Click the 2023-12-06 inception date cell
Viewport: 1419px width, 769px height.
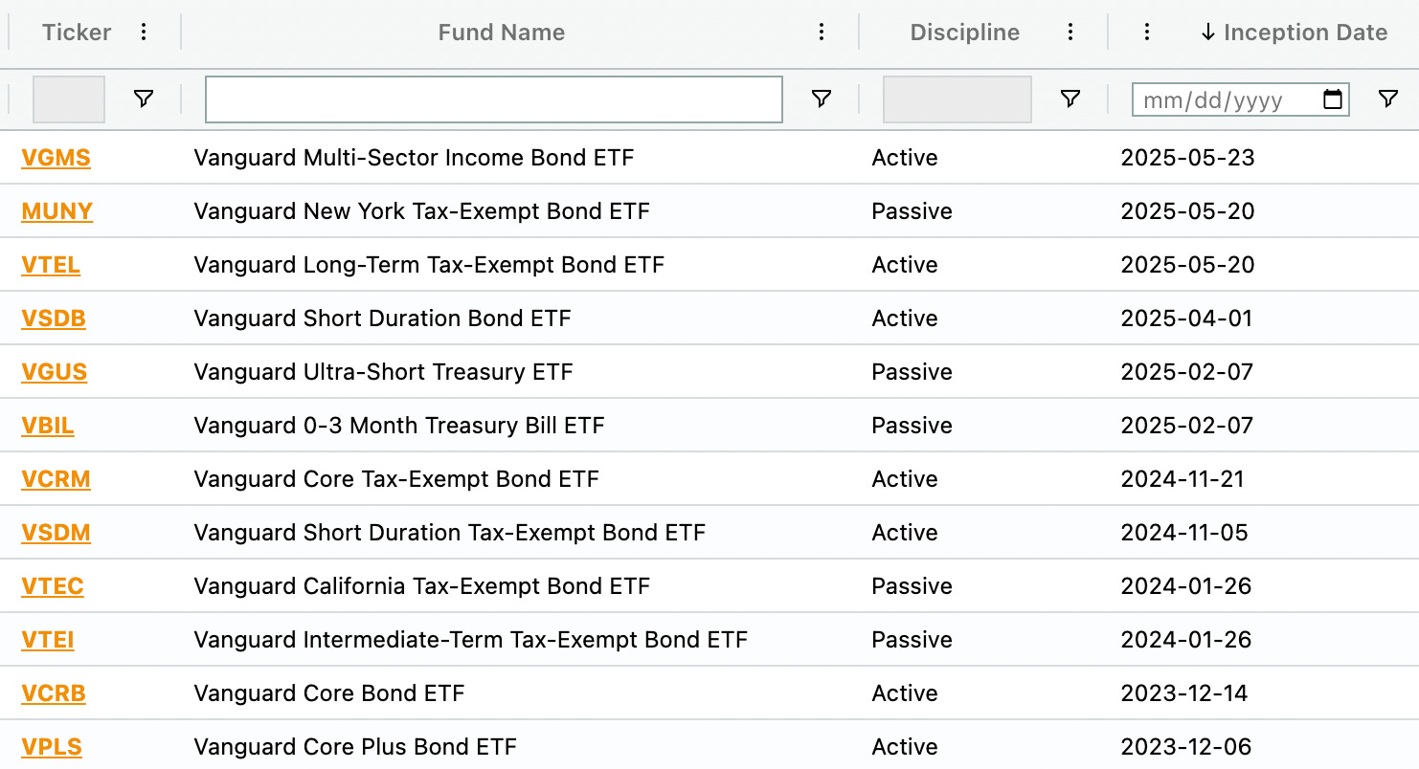1186,747
